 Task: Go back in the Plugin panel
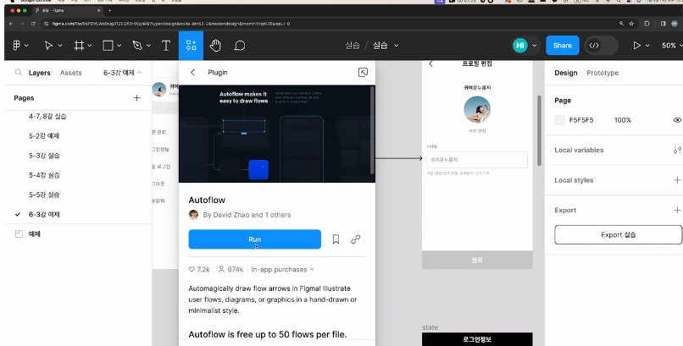click(193, 73)
